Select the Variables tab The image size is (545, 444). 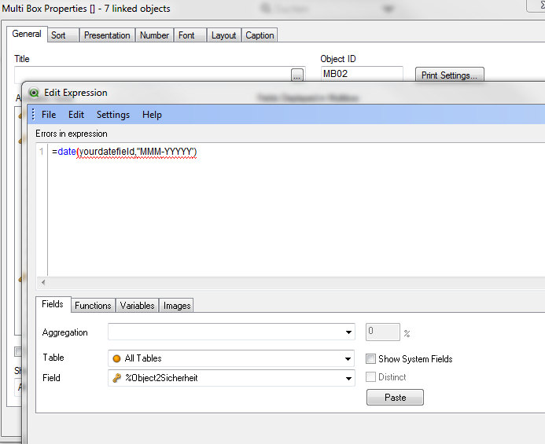point(138,306)
